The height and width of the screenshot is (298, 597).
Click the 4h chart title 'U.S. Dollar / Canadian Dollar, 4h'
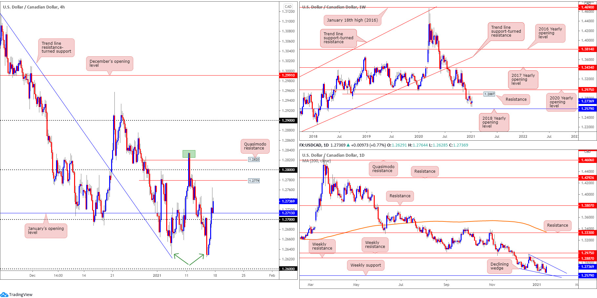click(x=34, y=7)
